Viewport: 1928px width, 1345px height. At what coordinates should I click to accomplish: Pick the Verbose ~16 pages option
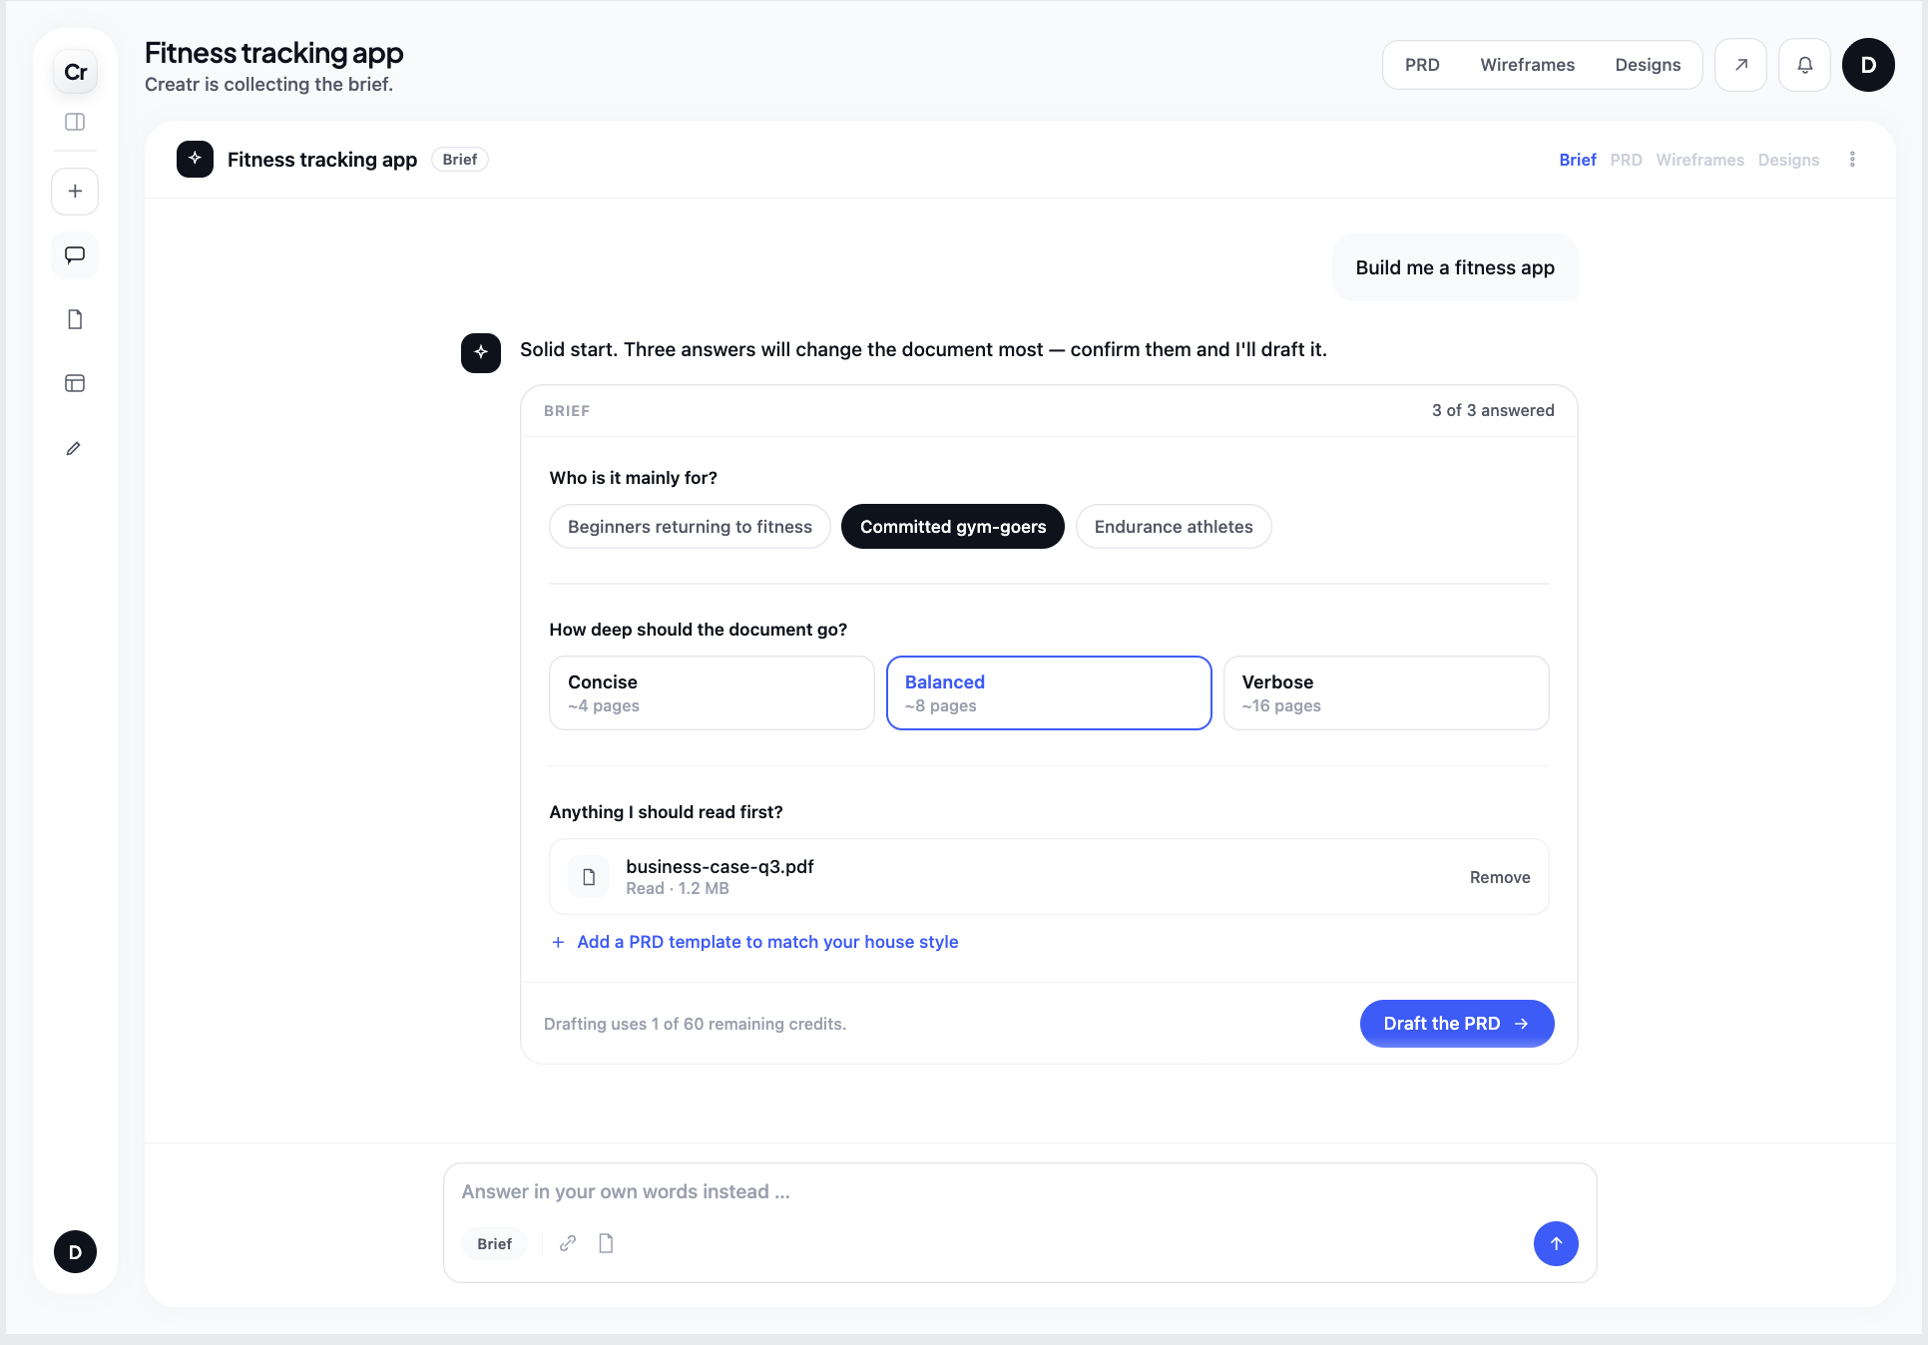(1386, 693)
